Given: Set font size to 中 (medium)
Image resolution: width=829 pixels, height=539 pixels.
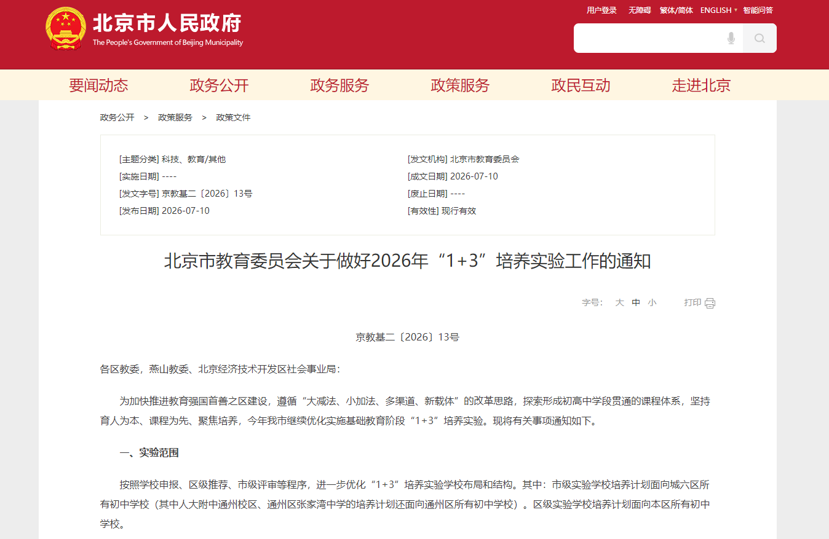Looking at the screenshot, I should 636,302.
